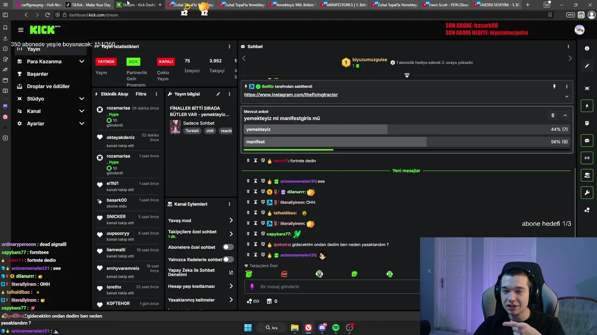Delete the current poll with trash icon
Viewport: 597px width, 335px height.
[553, 115]
